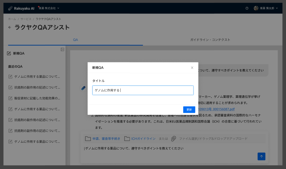286x169 pixels.
Task: Click the Rakuyaku AI logo icon
Action: [10, 8]
